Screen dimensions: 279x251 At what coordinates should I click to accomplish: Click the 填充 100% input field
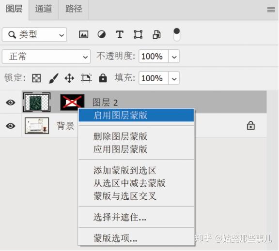coord(154,78)
